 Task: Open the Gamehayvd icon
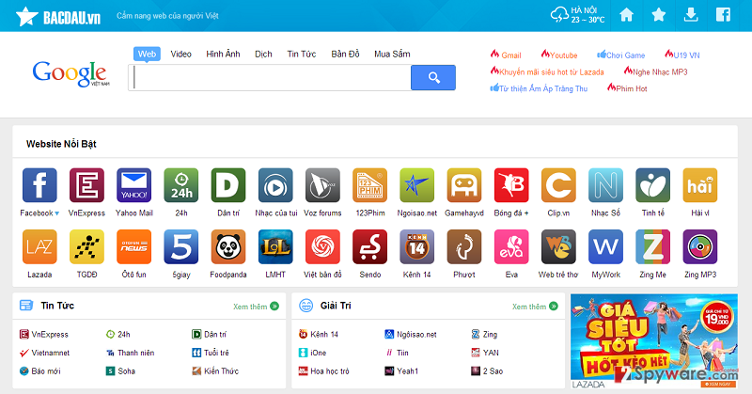pos(464,185)
